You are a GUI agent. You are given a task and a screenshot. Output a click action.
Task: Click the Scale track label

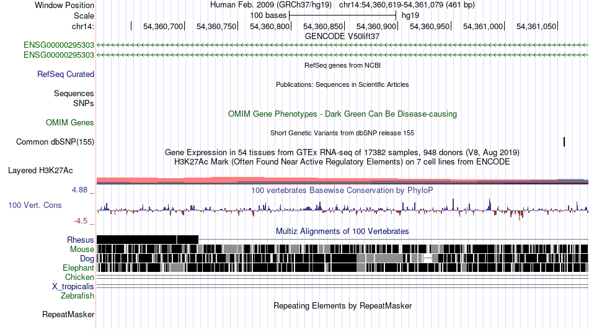(84, 16)
